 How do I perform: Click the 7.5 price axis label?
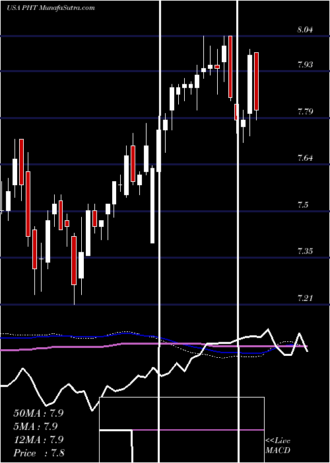(303, 204)
